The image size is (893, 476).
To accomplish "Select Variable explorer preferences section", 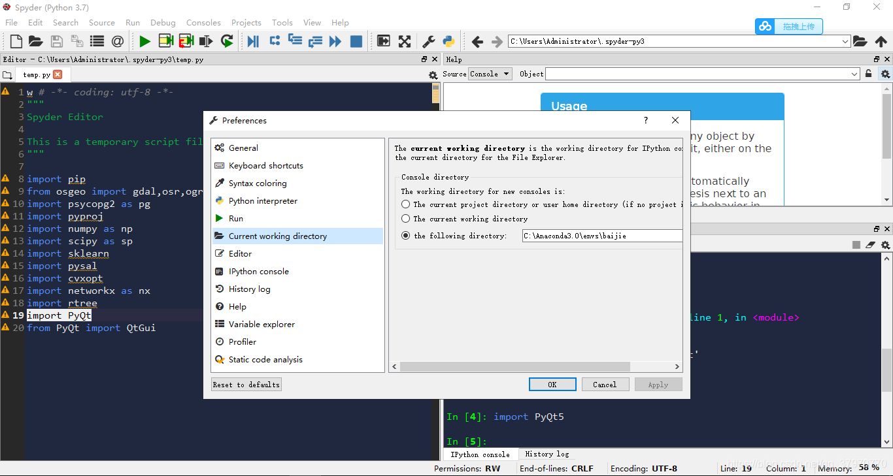I will [297, 325].
